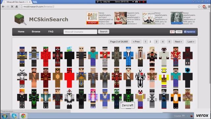
Task: Open the FAQ nav item
Action: tap(51, 32)
